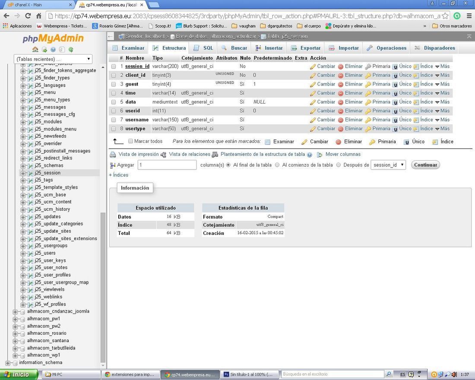Select the Al comienzo de la tabla radio

[x=277, y=165]
